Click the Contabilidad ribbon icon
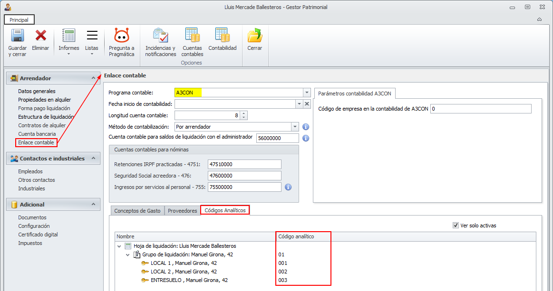Image resolution: width=553 pixels, height=291 pixels. coord(223,36)
